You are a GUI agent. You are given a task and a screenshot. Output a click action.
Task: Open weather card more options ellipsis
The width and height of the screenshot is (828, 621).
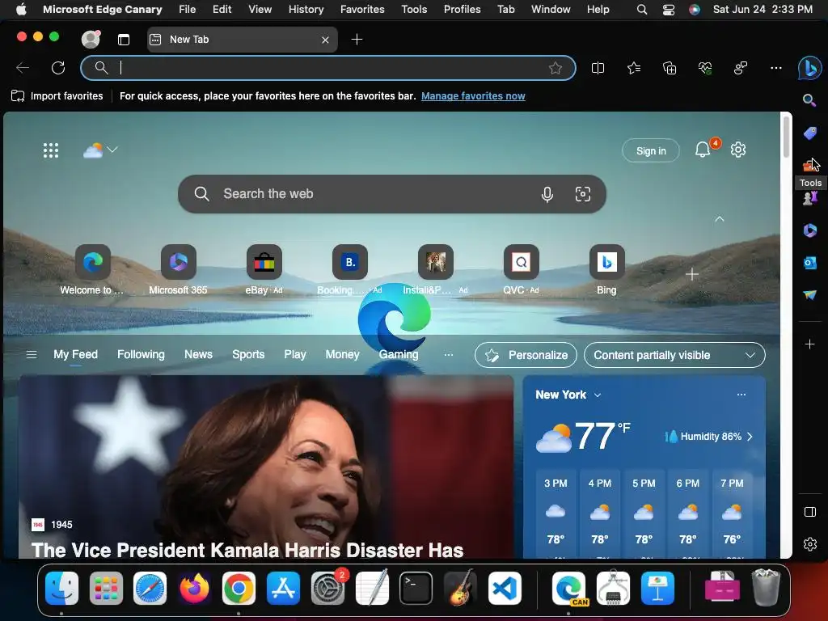pyautogui.click(x=741, y=395)
